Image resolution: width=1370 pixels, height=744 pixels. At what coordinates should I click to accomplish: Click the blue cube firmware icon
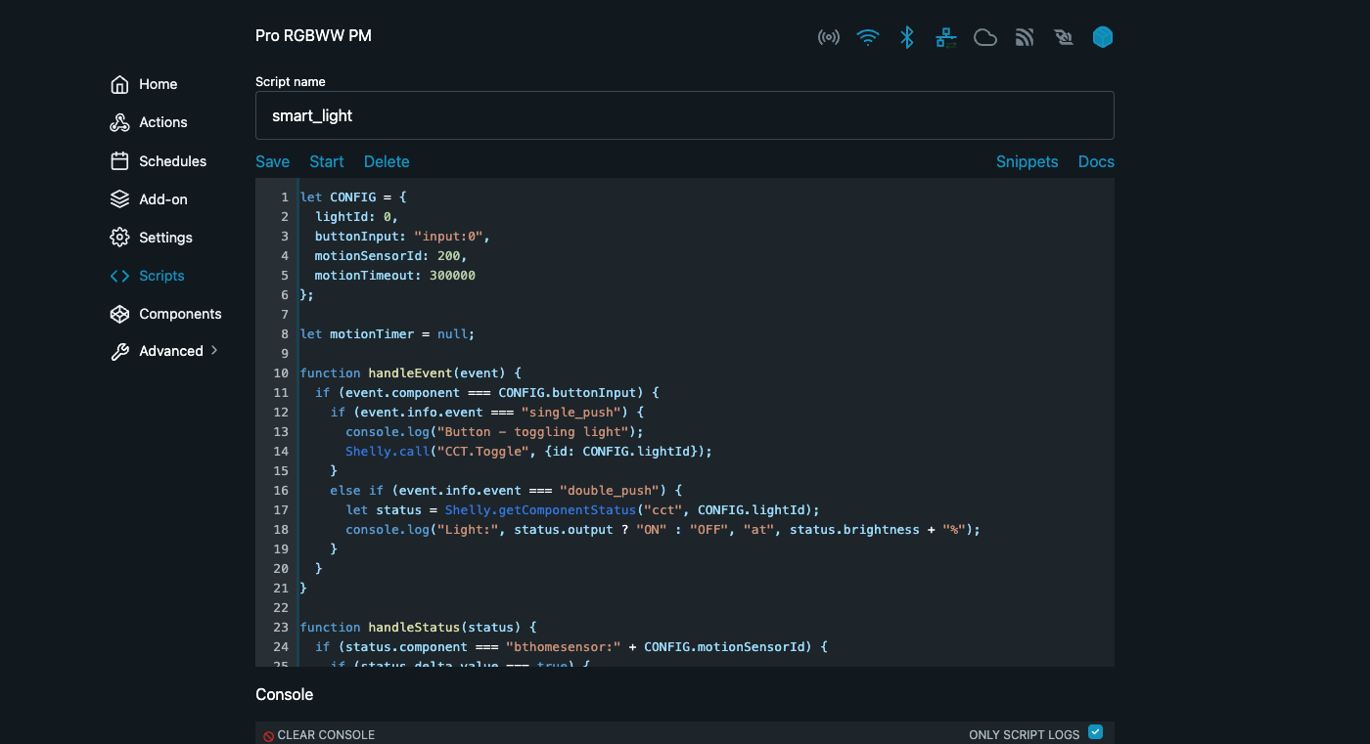click(x=1102, y=37)
